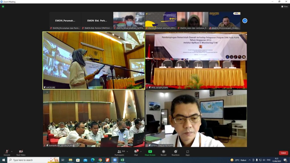The height and width of the screenshot is (163, 290).
Task: Open Google Chrome from the taskbar
Action: point(100,160)
